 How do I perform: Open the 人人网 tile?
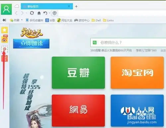point(137,110)
